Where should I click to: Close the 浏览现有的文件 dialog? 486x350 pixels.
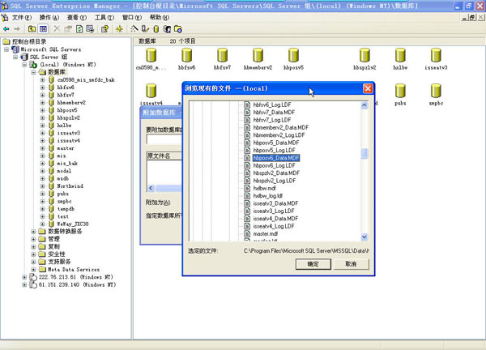(x=368, y=88)
